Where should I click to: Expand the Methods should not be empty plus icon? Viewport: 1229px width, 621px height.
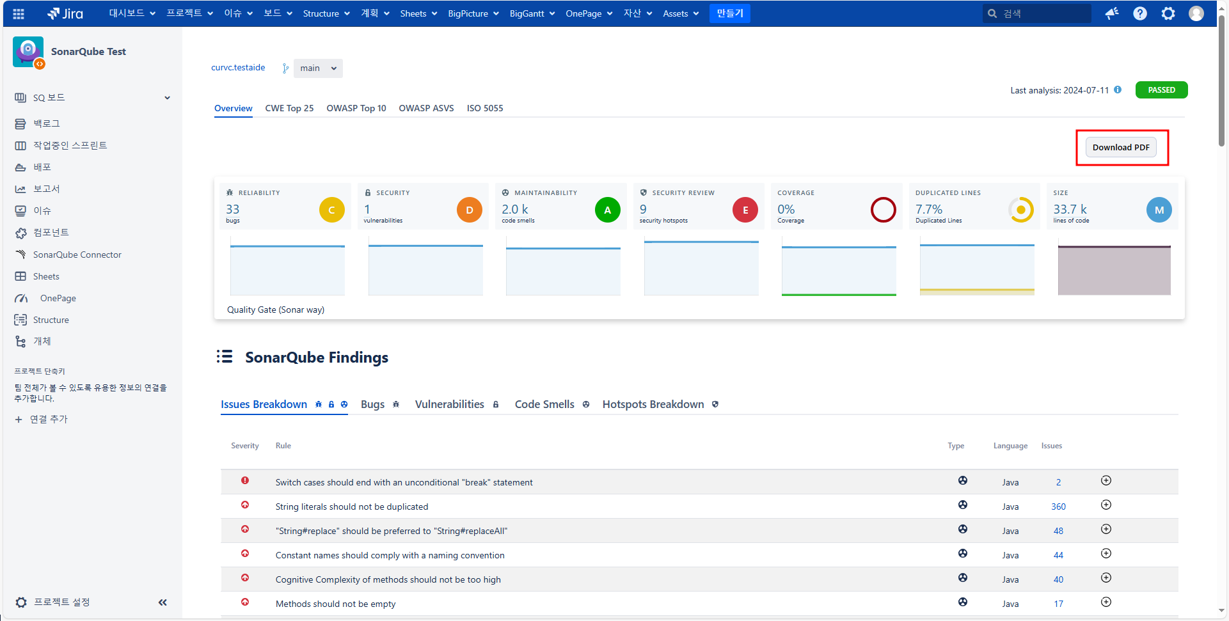coord(1106,602)
